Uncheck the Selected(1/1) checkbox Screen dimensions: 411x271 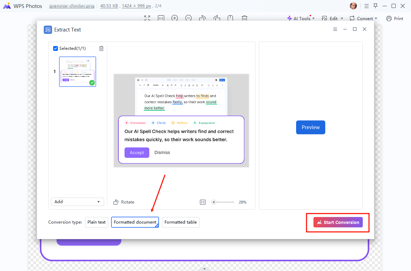click(x=56, y=48)
